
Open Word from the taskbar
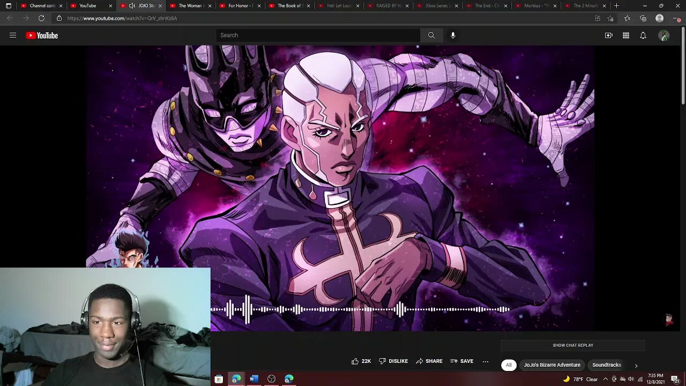(254, 379)
